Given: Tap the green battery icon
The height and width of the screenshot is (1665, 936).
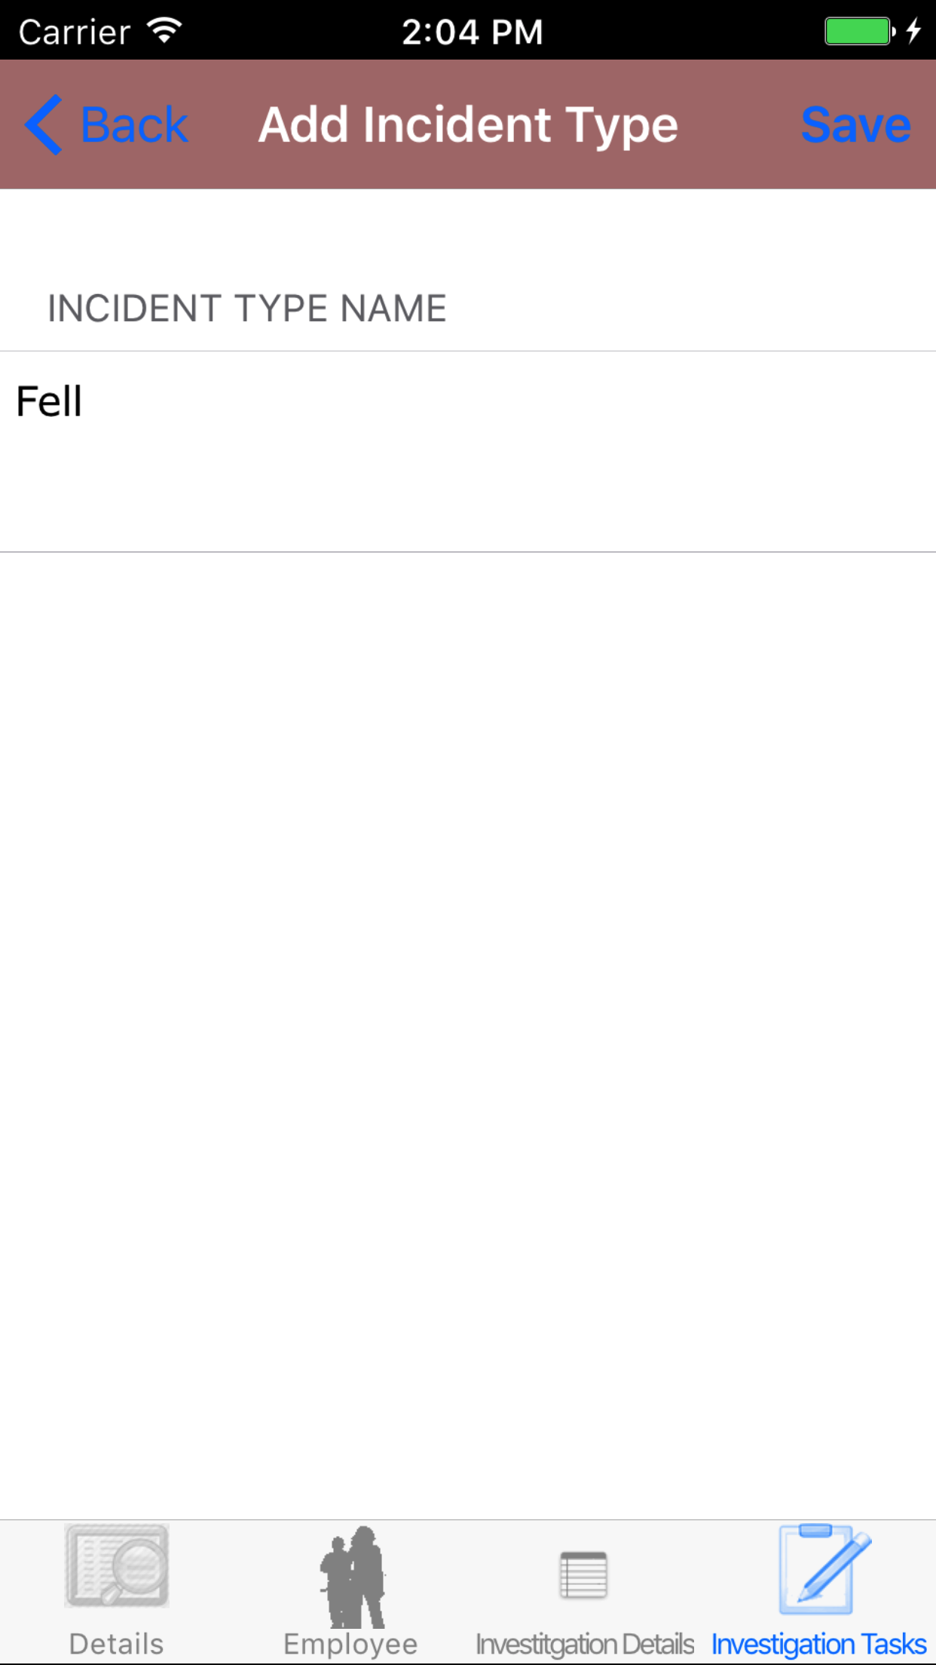Looking at the screenshot, I should (x=859, y=32).
